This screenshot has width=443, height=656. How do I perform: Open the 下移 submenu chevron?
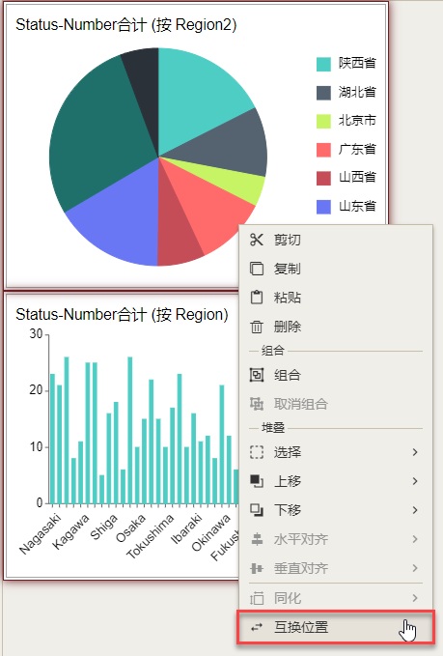point(415,510)
